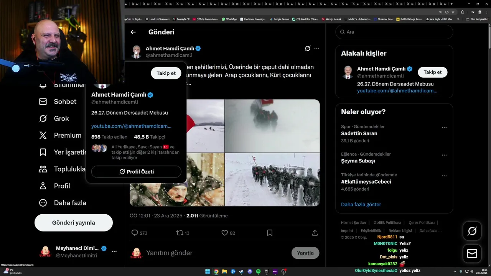Open the WhatsApp bookmark in bookmarks bar
This screenshot has width=491, height=276.
pos(229,19)
